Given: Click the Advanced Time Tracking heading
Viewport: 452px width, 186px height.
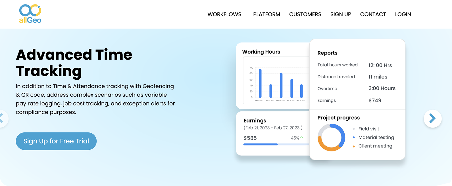Looking at the screenshot, I should point(74,63).
